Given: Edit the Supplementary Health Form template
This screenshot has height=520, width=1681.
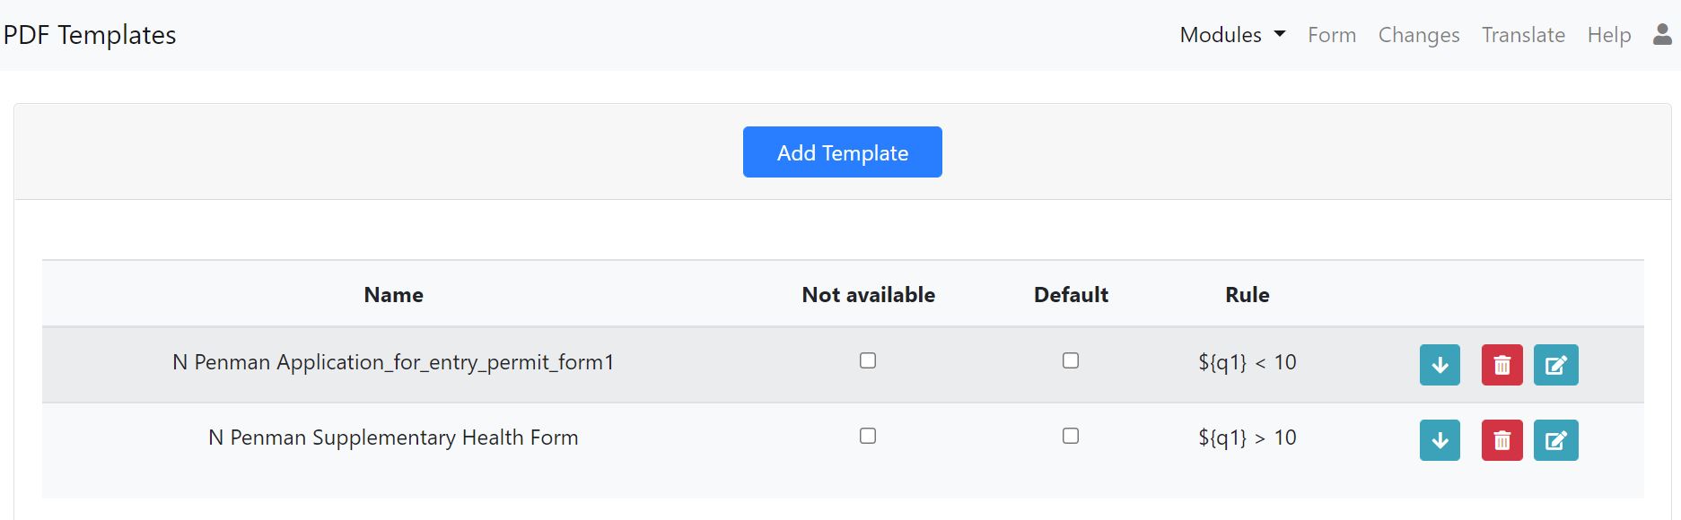Looking at the screenshot, I should click(1555, 440).
